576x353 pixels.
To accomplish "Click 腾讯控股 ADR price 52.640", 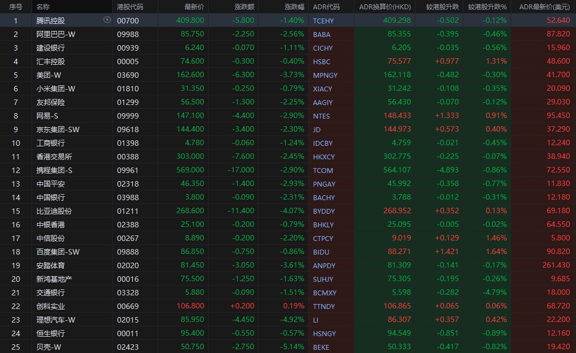I will point(559,21).
